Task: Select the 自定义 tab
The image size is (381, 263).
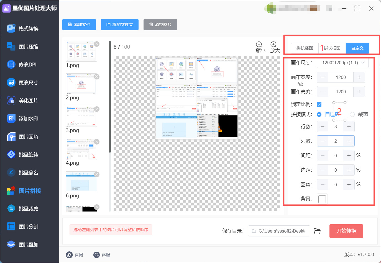Action: (357, 48)
